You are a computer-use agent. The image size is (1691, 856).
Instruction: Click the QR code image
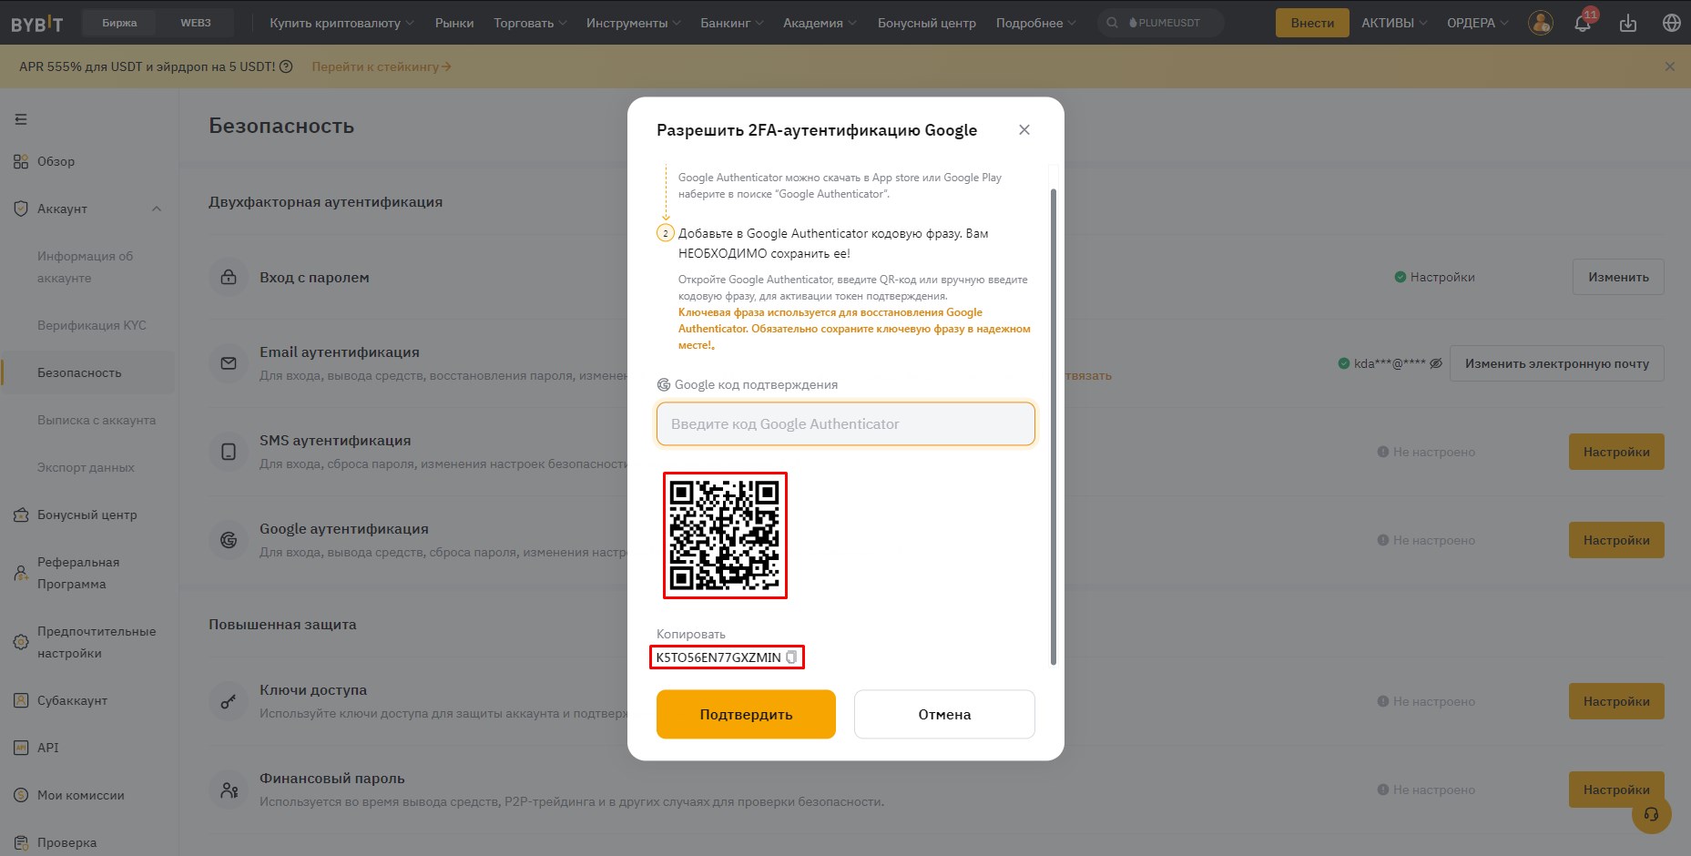725,535
